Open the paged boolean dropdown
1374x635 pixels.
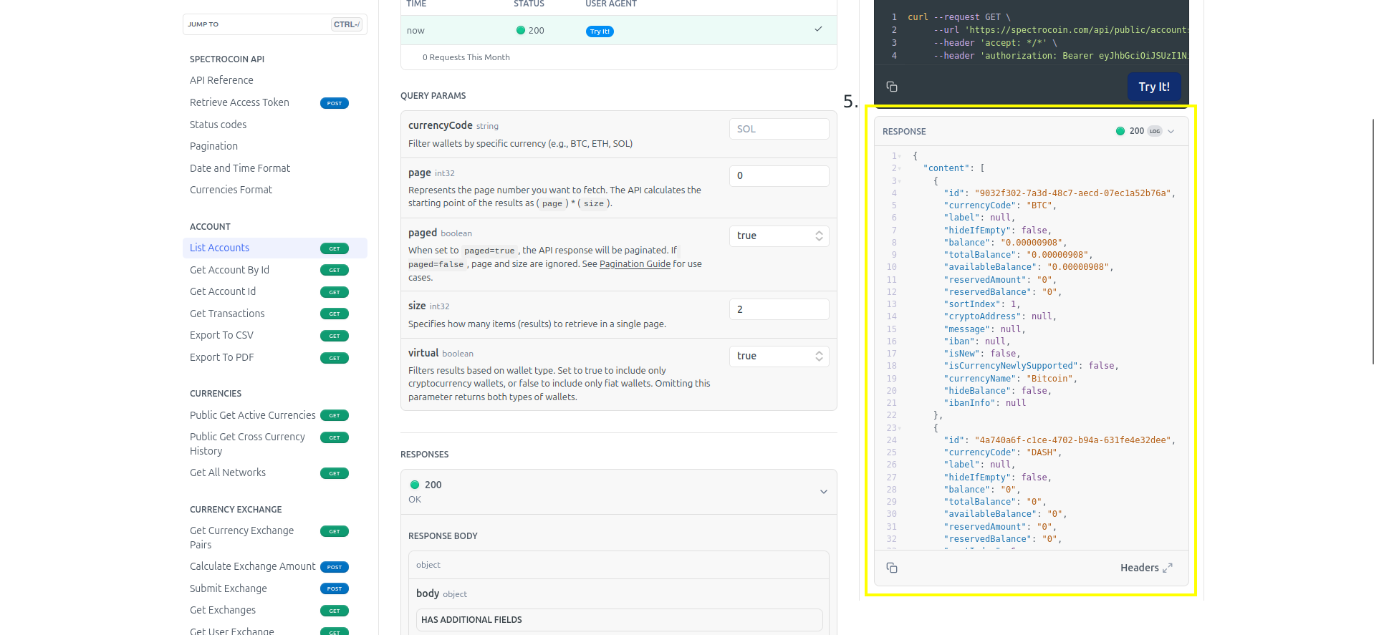pyautogui.click(x=779, y=236)
